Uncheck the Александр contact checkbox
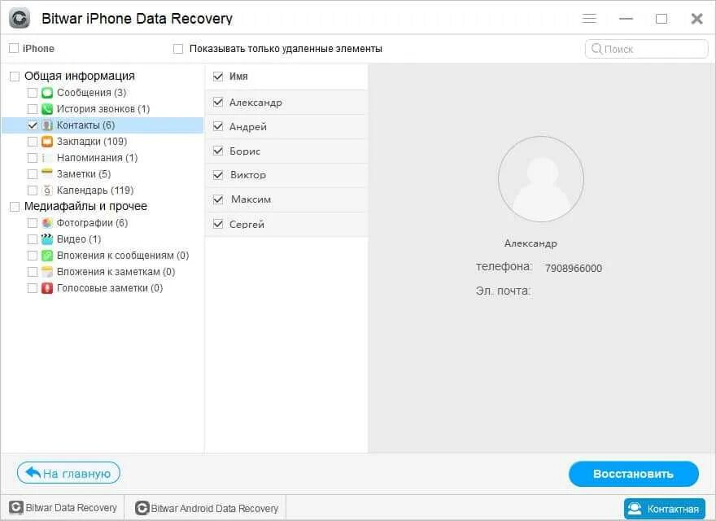This screenshot has height=521, width=716. [218, 103]
